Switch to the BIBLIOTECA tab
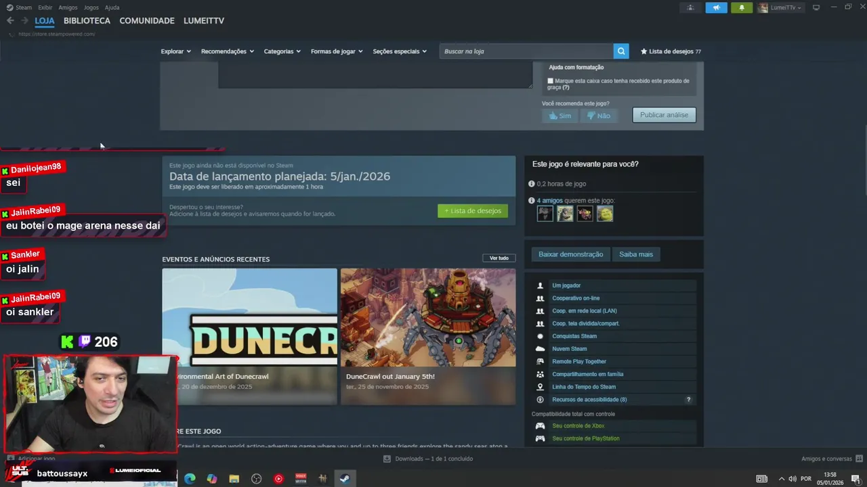 point(87,21)
